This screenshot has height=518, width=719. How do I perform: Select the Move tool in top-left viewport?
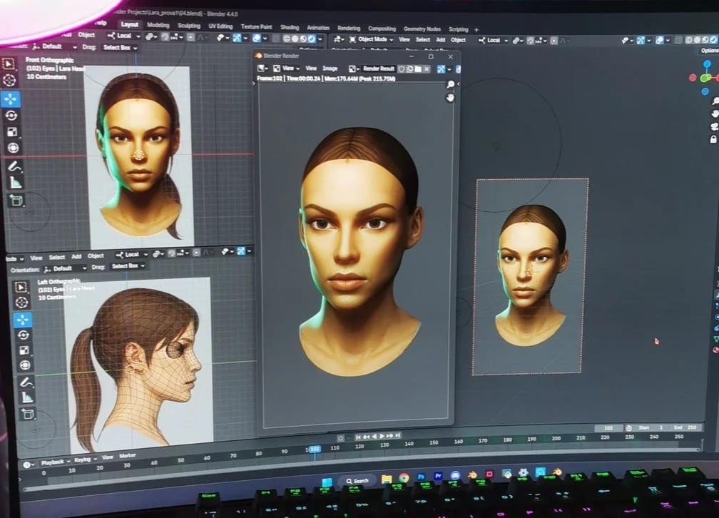tap(11, 99)
